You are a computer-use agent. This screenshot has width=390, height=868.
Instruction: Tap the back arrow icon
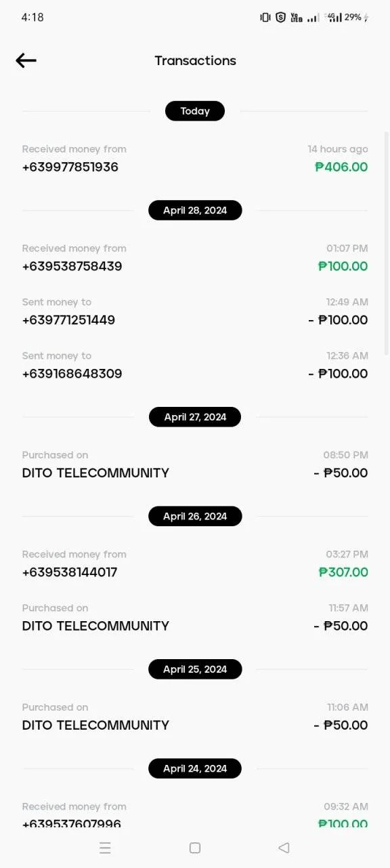(26, 60)
